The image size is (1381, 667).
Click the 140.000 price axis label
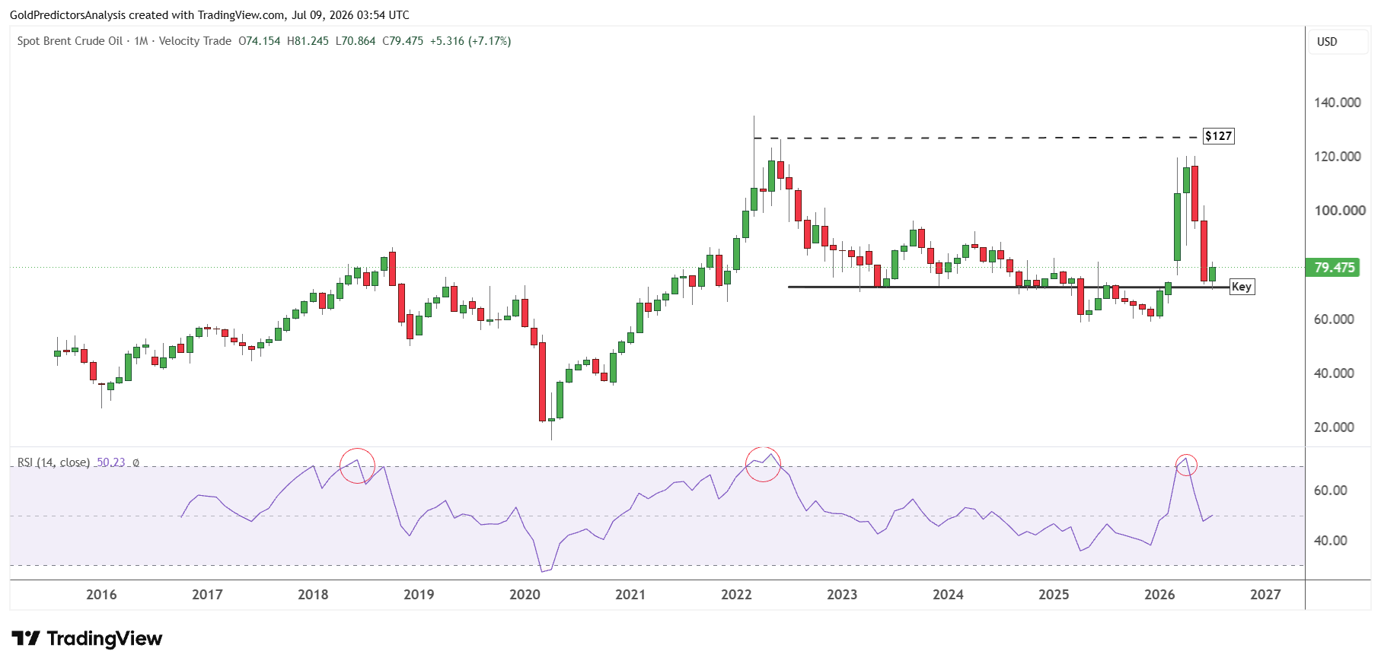pyautogui.click(x=1338, y=103)
